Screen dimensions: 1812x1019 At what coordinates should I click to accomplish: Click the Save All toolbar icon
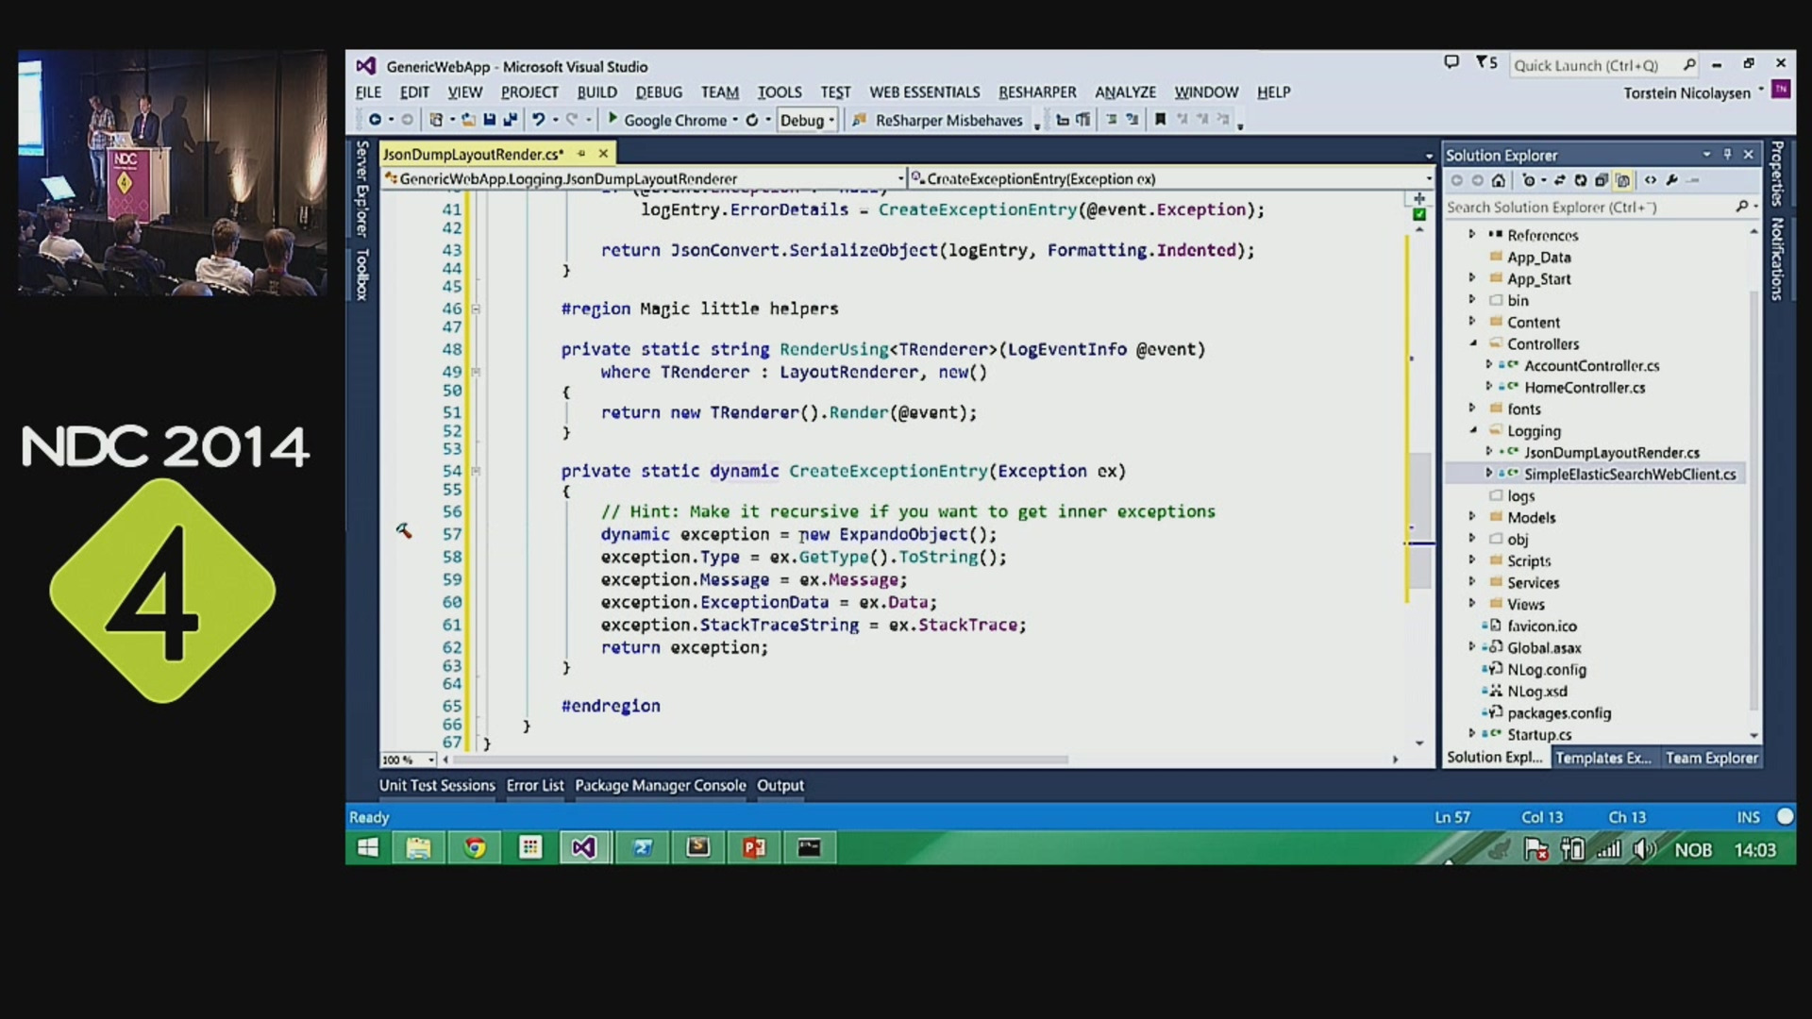511,120
